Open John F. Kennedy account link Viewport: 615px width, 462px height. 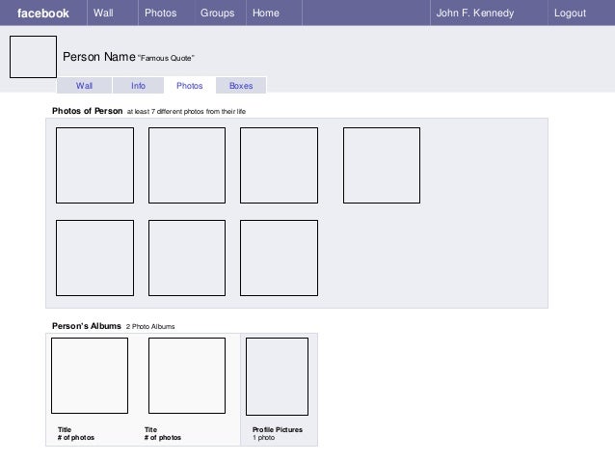coord(475,13)
